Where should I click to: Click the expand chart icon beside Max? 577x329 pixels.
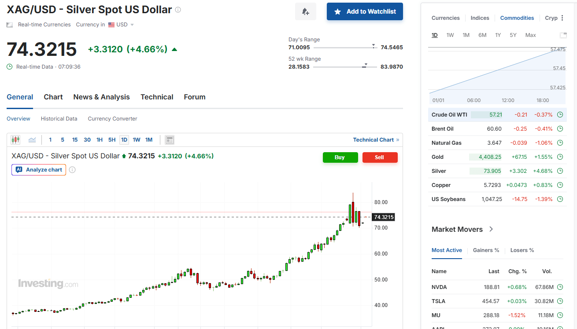pos(563,35)
